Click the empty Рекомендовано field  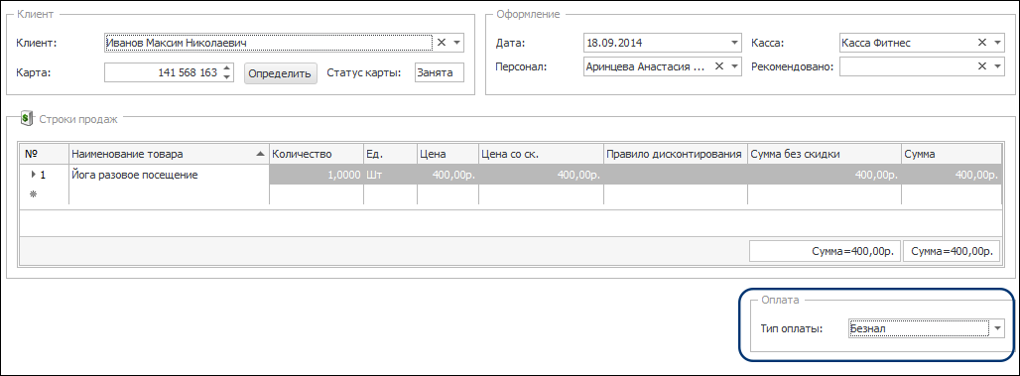pyautogui.click(x=908, y=65)
